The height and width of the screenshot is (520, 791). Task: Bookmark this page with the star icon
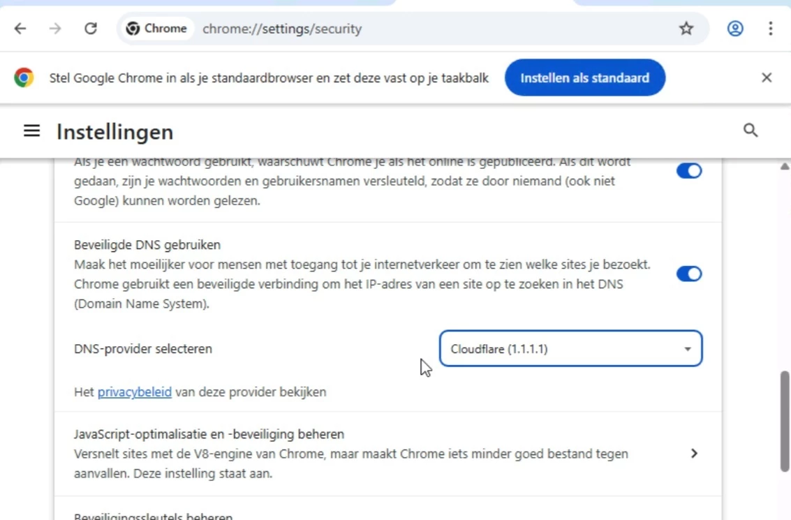(x=686, y=29)
